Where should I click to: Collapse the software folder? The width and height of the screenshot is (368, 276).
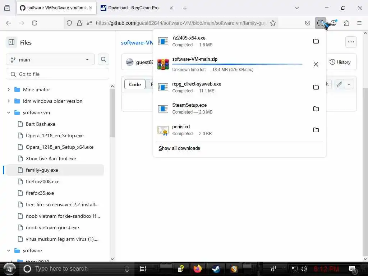(9, 250)
